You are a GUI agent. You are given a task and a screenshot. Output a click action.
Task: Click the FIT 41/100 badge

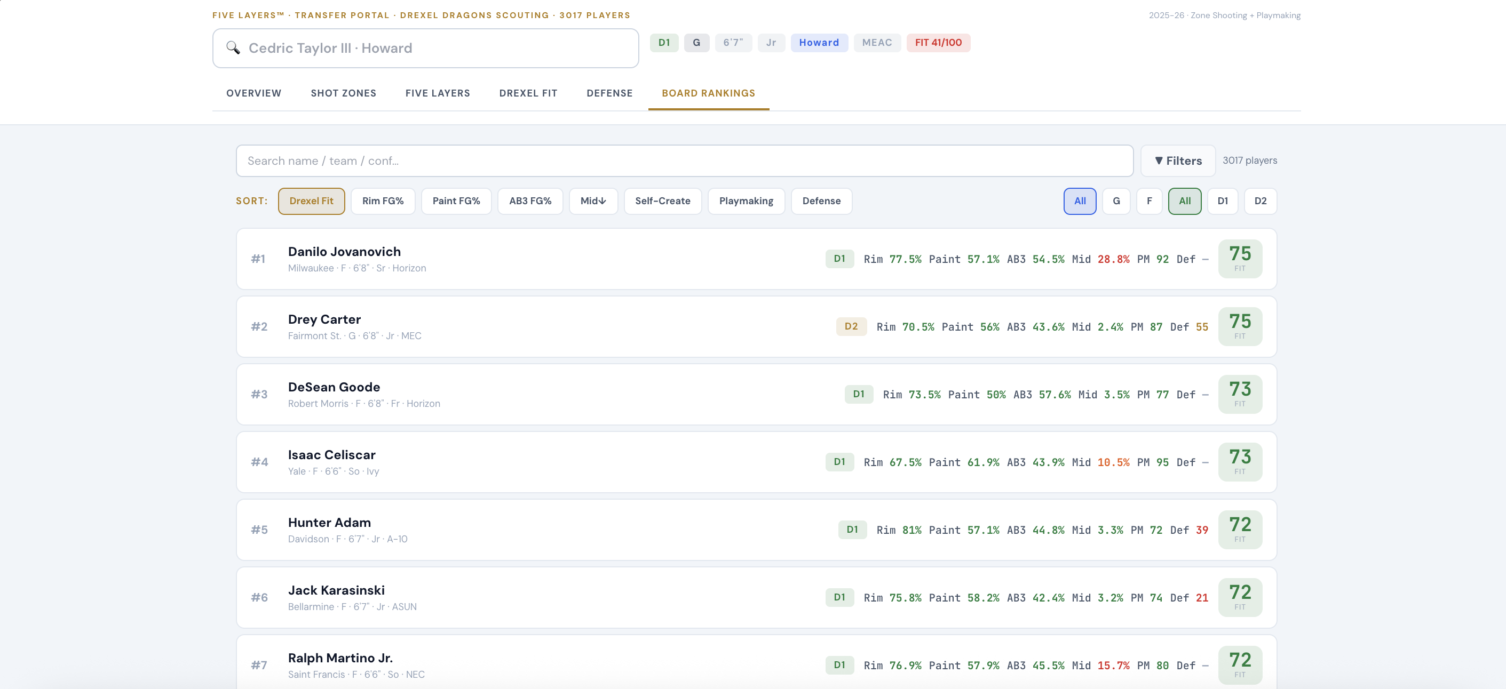tap(938, 43)
